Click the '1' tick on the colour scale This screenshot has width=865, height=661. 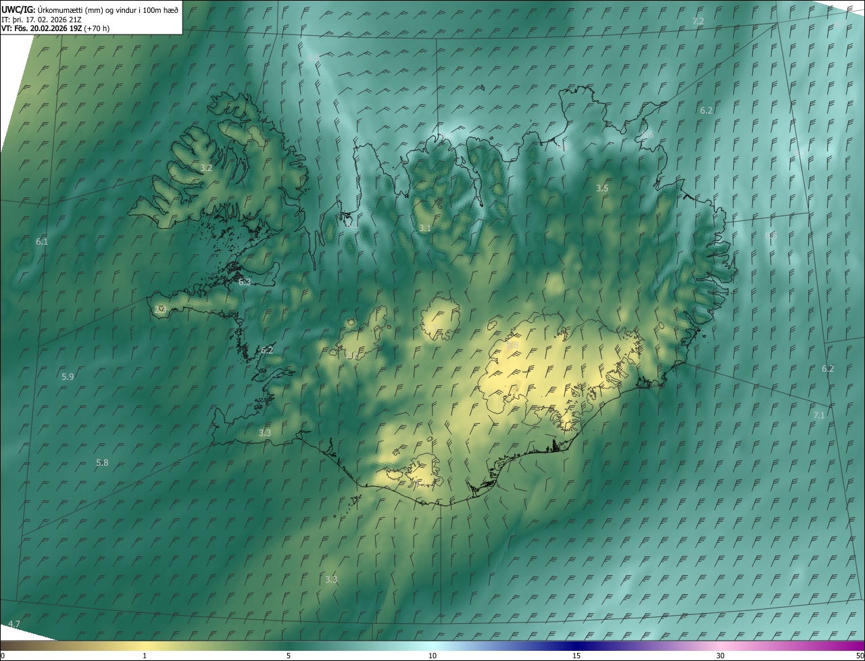pos(145,656)
